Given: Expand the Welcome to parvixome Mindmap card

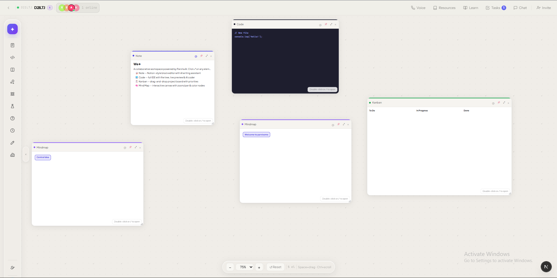Looking at the screenshot, I should tap(344, 124).
